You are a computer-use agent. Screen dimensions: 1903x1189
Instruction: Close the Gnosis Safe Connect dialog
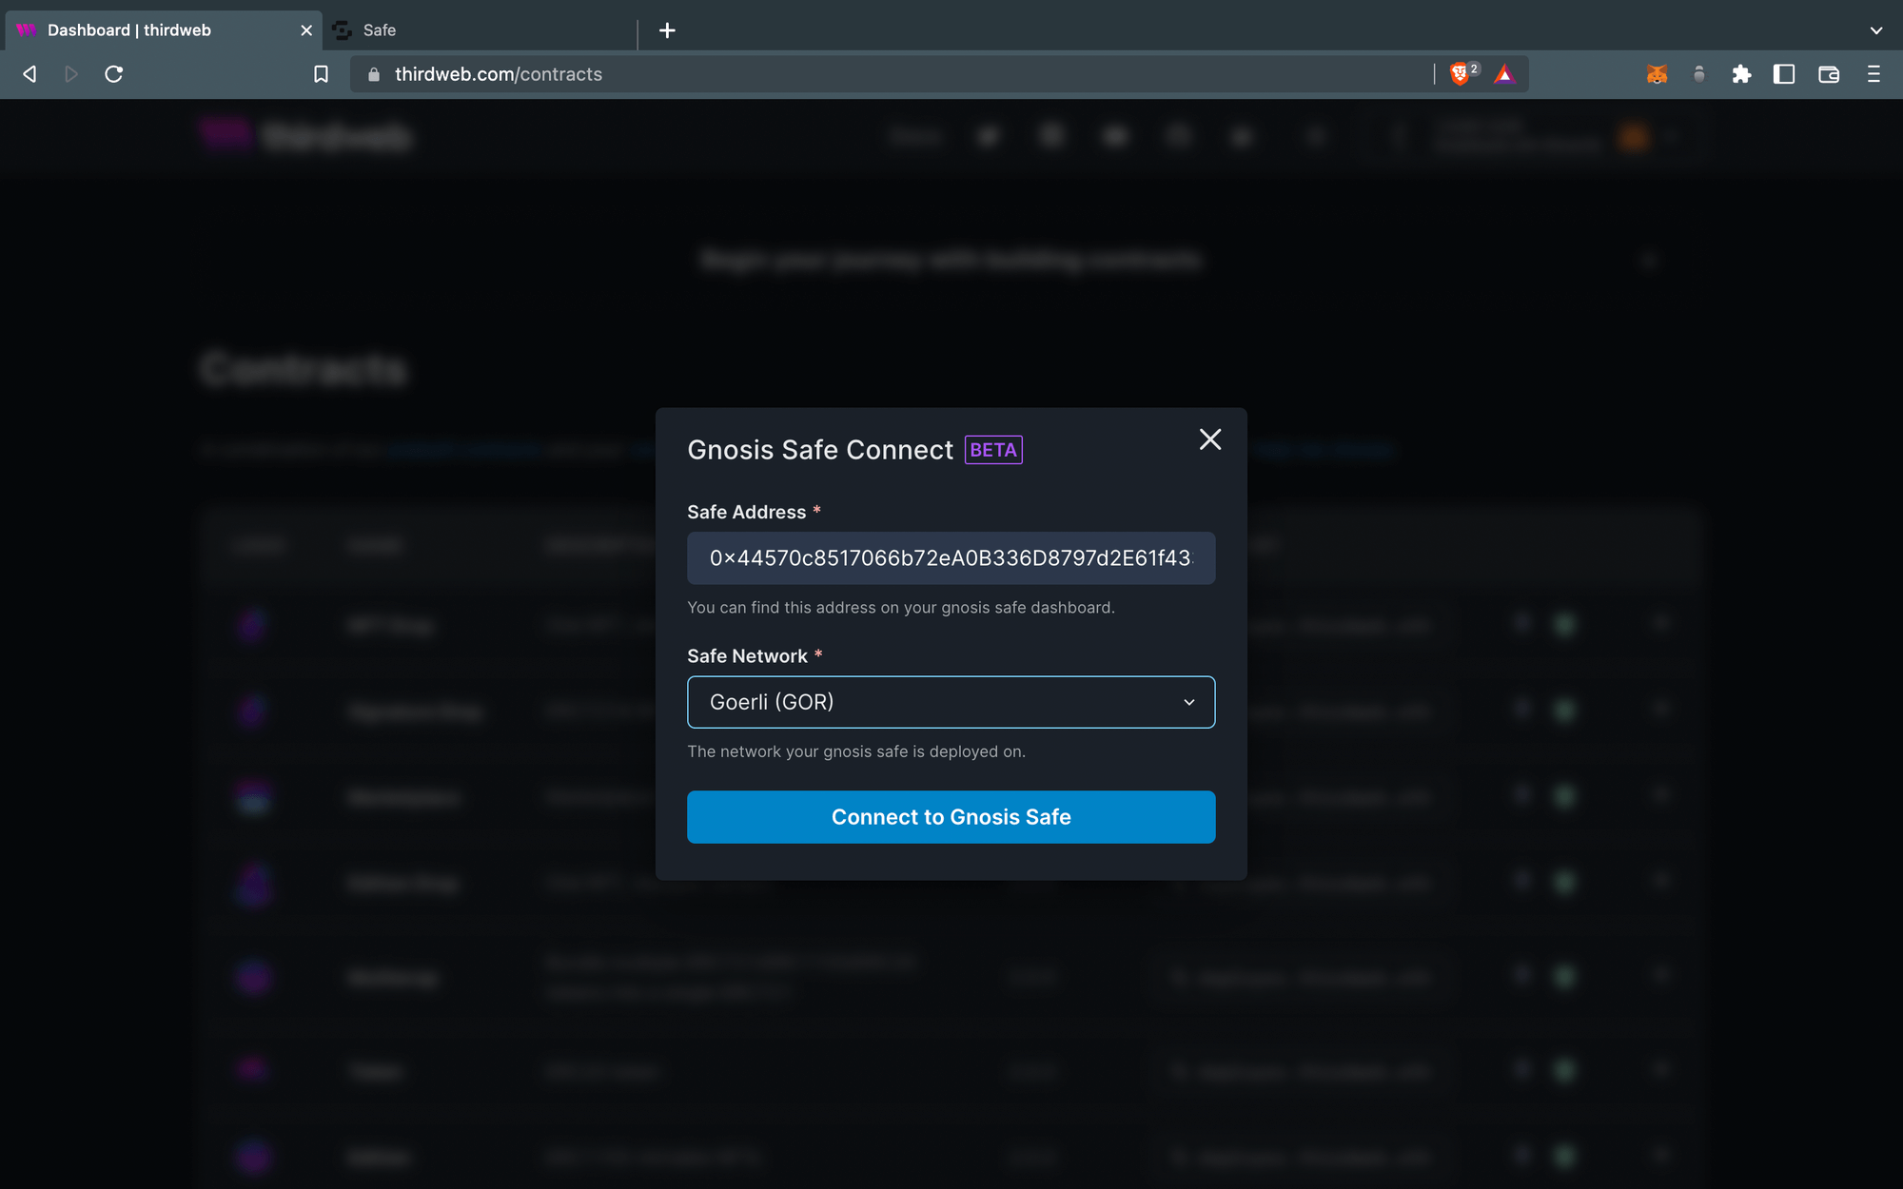click(x=1209, y=439)
